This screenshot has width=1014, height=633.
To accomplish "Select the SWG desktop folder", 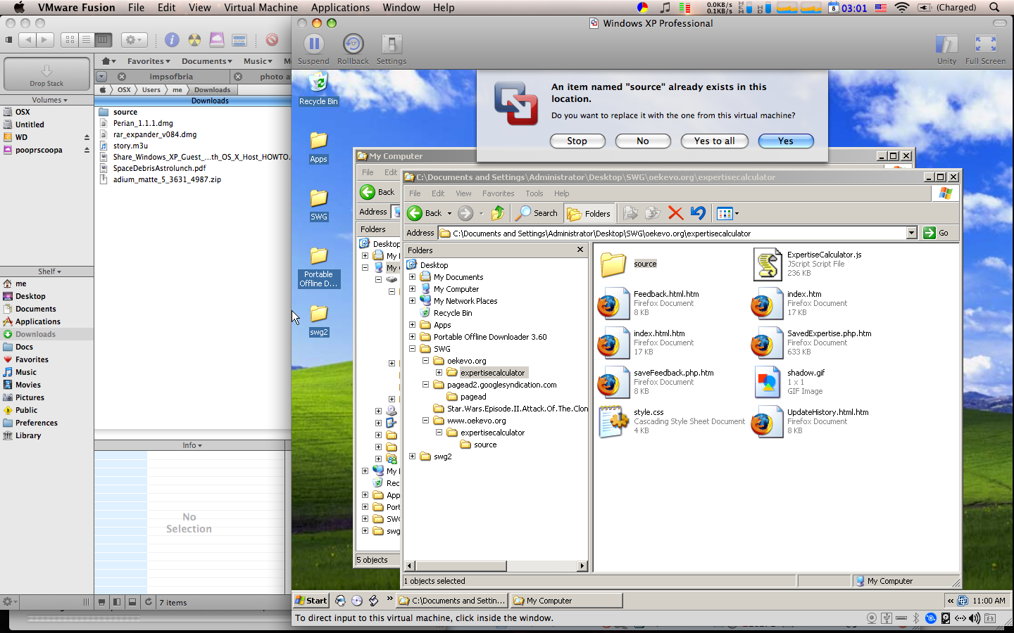I will 318,205.
